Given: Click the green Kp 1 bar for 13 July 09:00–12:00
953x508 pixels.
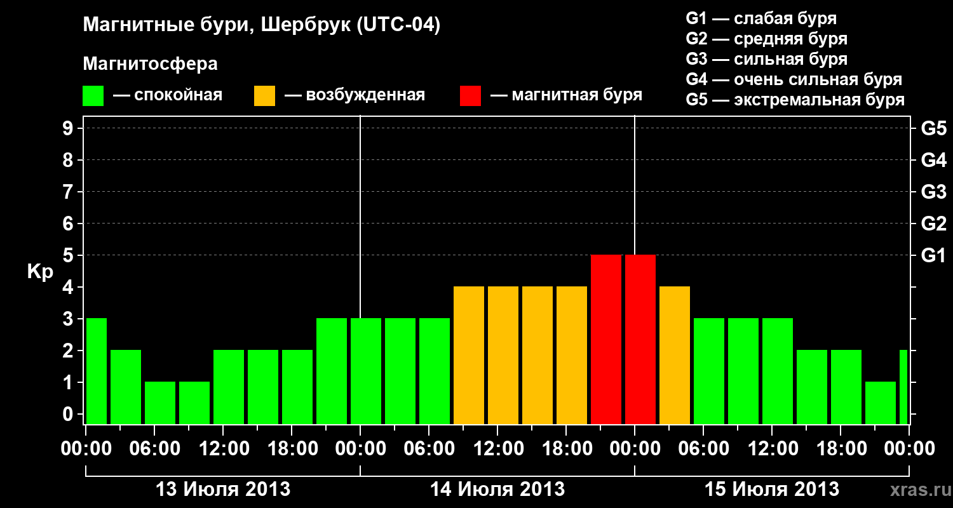Looking at the screenshot, I should (x=194, y=403).
